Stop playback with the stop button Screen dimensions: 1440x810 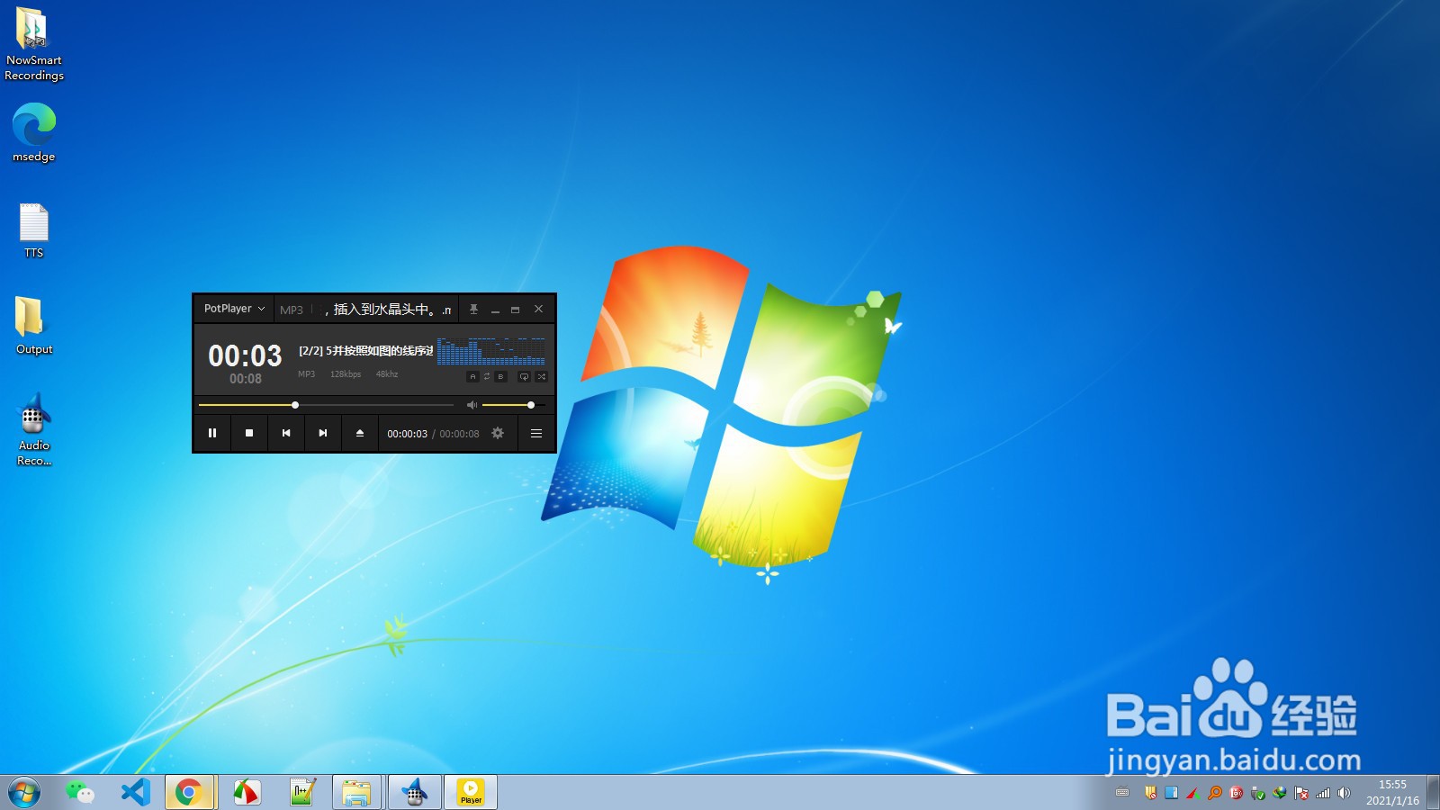click(249, 433)
